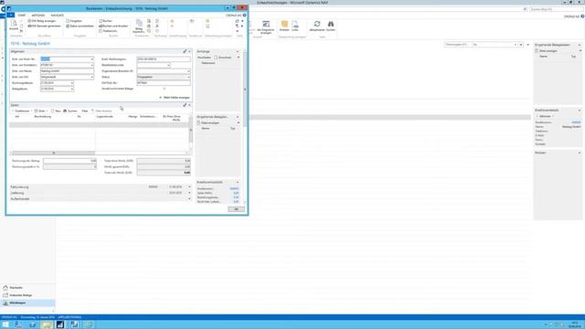Click the Testbericht ribbon command
The width and height of the screenshot is (585, 329).
(108, 31)
